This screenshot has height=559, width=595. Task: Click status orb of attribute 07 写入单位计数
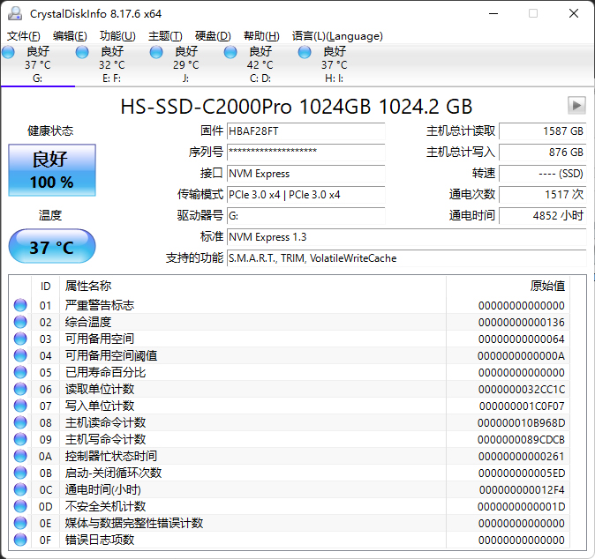pos(20,406)
